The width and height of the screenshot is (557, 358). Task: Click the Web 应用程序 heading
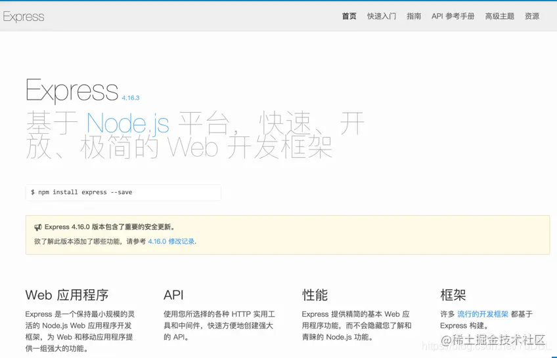67,295
